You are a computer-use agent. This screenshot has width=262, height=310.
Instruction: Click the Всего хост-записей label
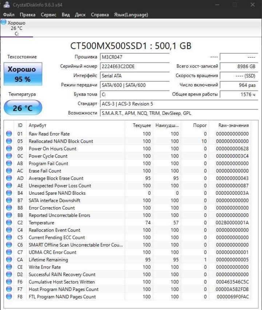coord(197,66)
